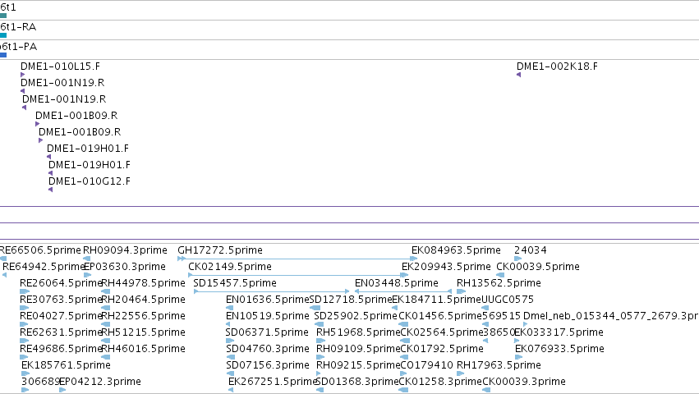Viewport: 699px width, 394px height.
Task: Click the DME1-010L15.F feature label
Action: point(60,66)
